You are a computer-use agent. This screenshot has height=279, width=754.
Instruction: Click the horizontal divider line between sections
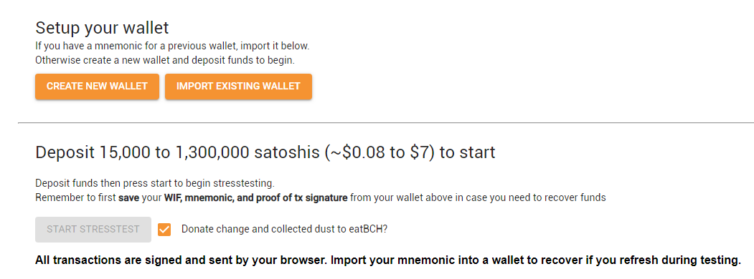pos(386,123)
